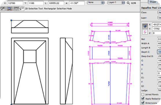This screenshot has height=105, width=161.
Task: Select the narrow side elevation view drawing
Action: [x=66, y=71]
